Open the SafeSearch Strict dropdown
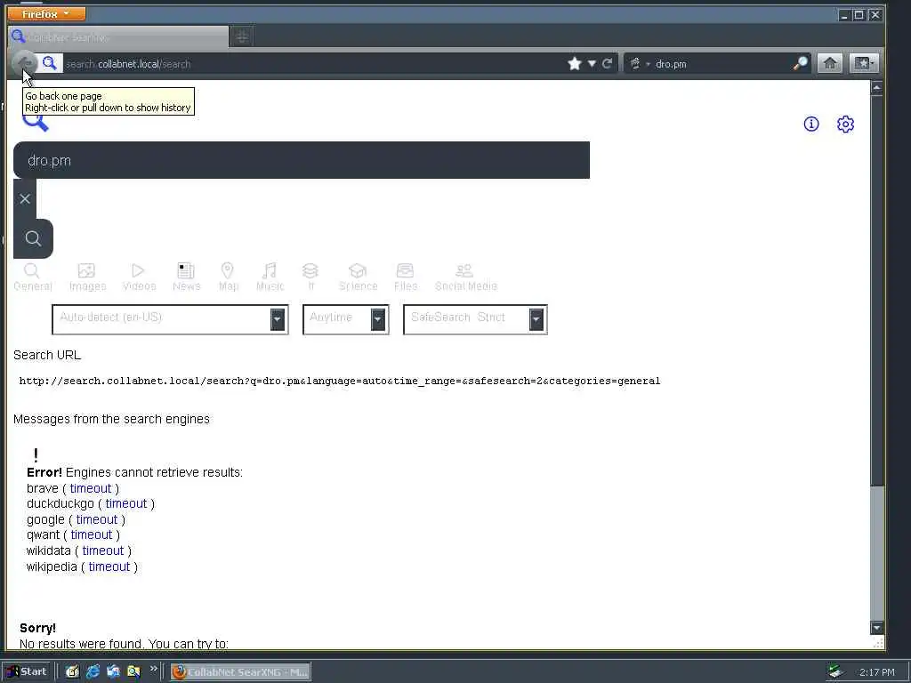This screenshot has width=911, height=683. (475, 319)
